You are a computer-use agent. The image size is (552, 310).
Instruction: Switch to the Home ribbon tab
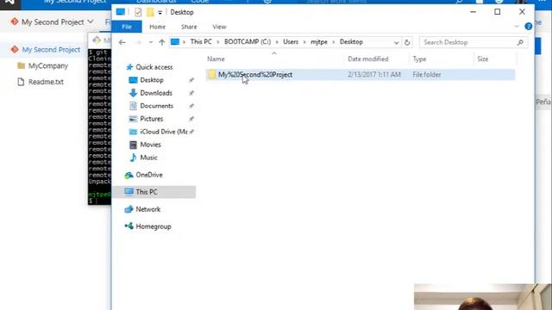coord(157,27)
